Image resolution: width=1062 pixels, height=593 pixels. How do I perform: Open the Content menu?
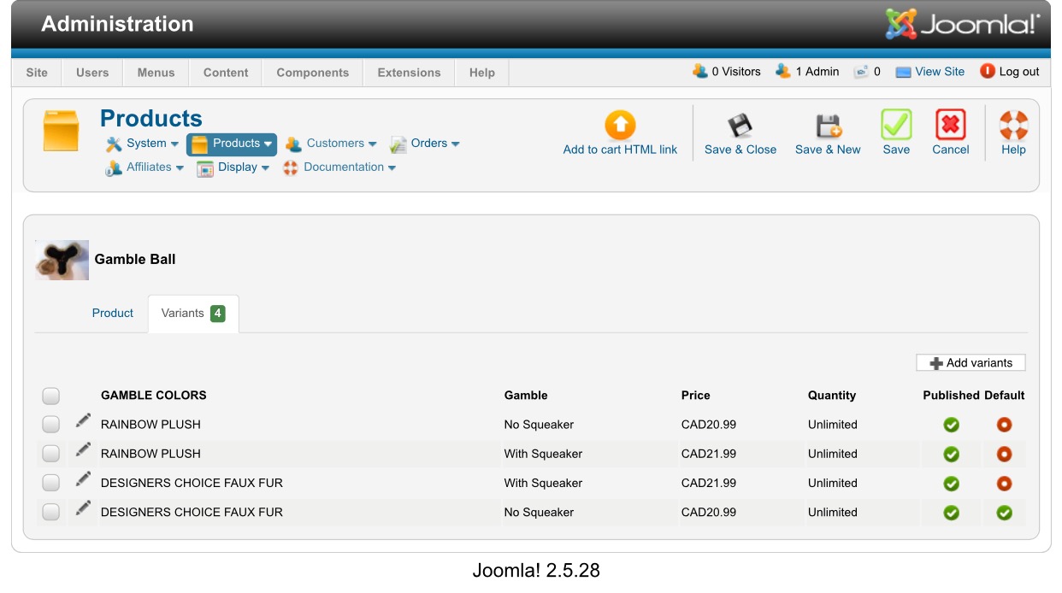pos(226,73)
